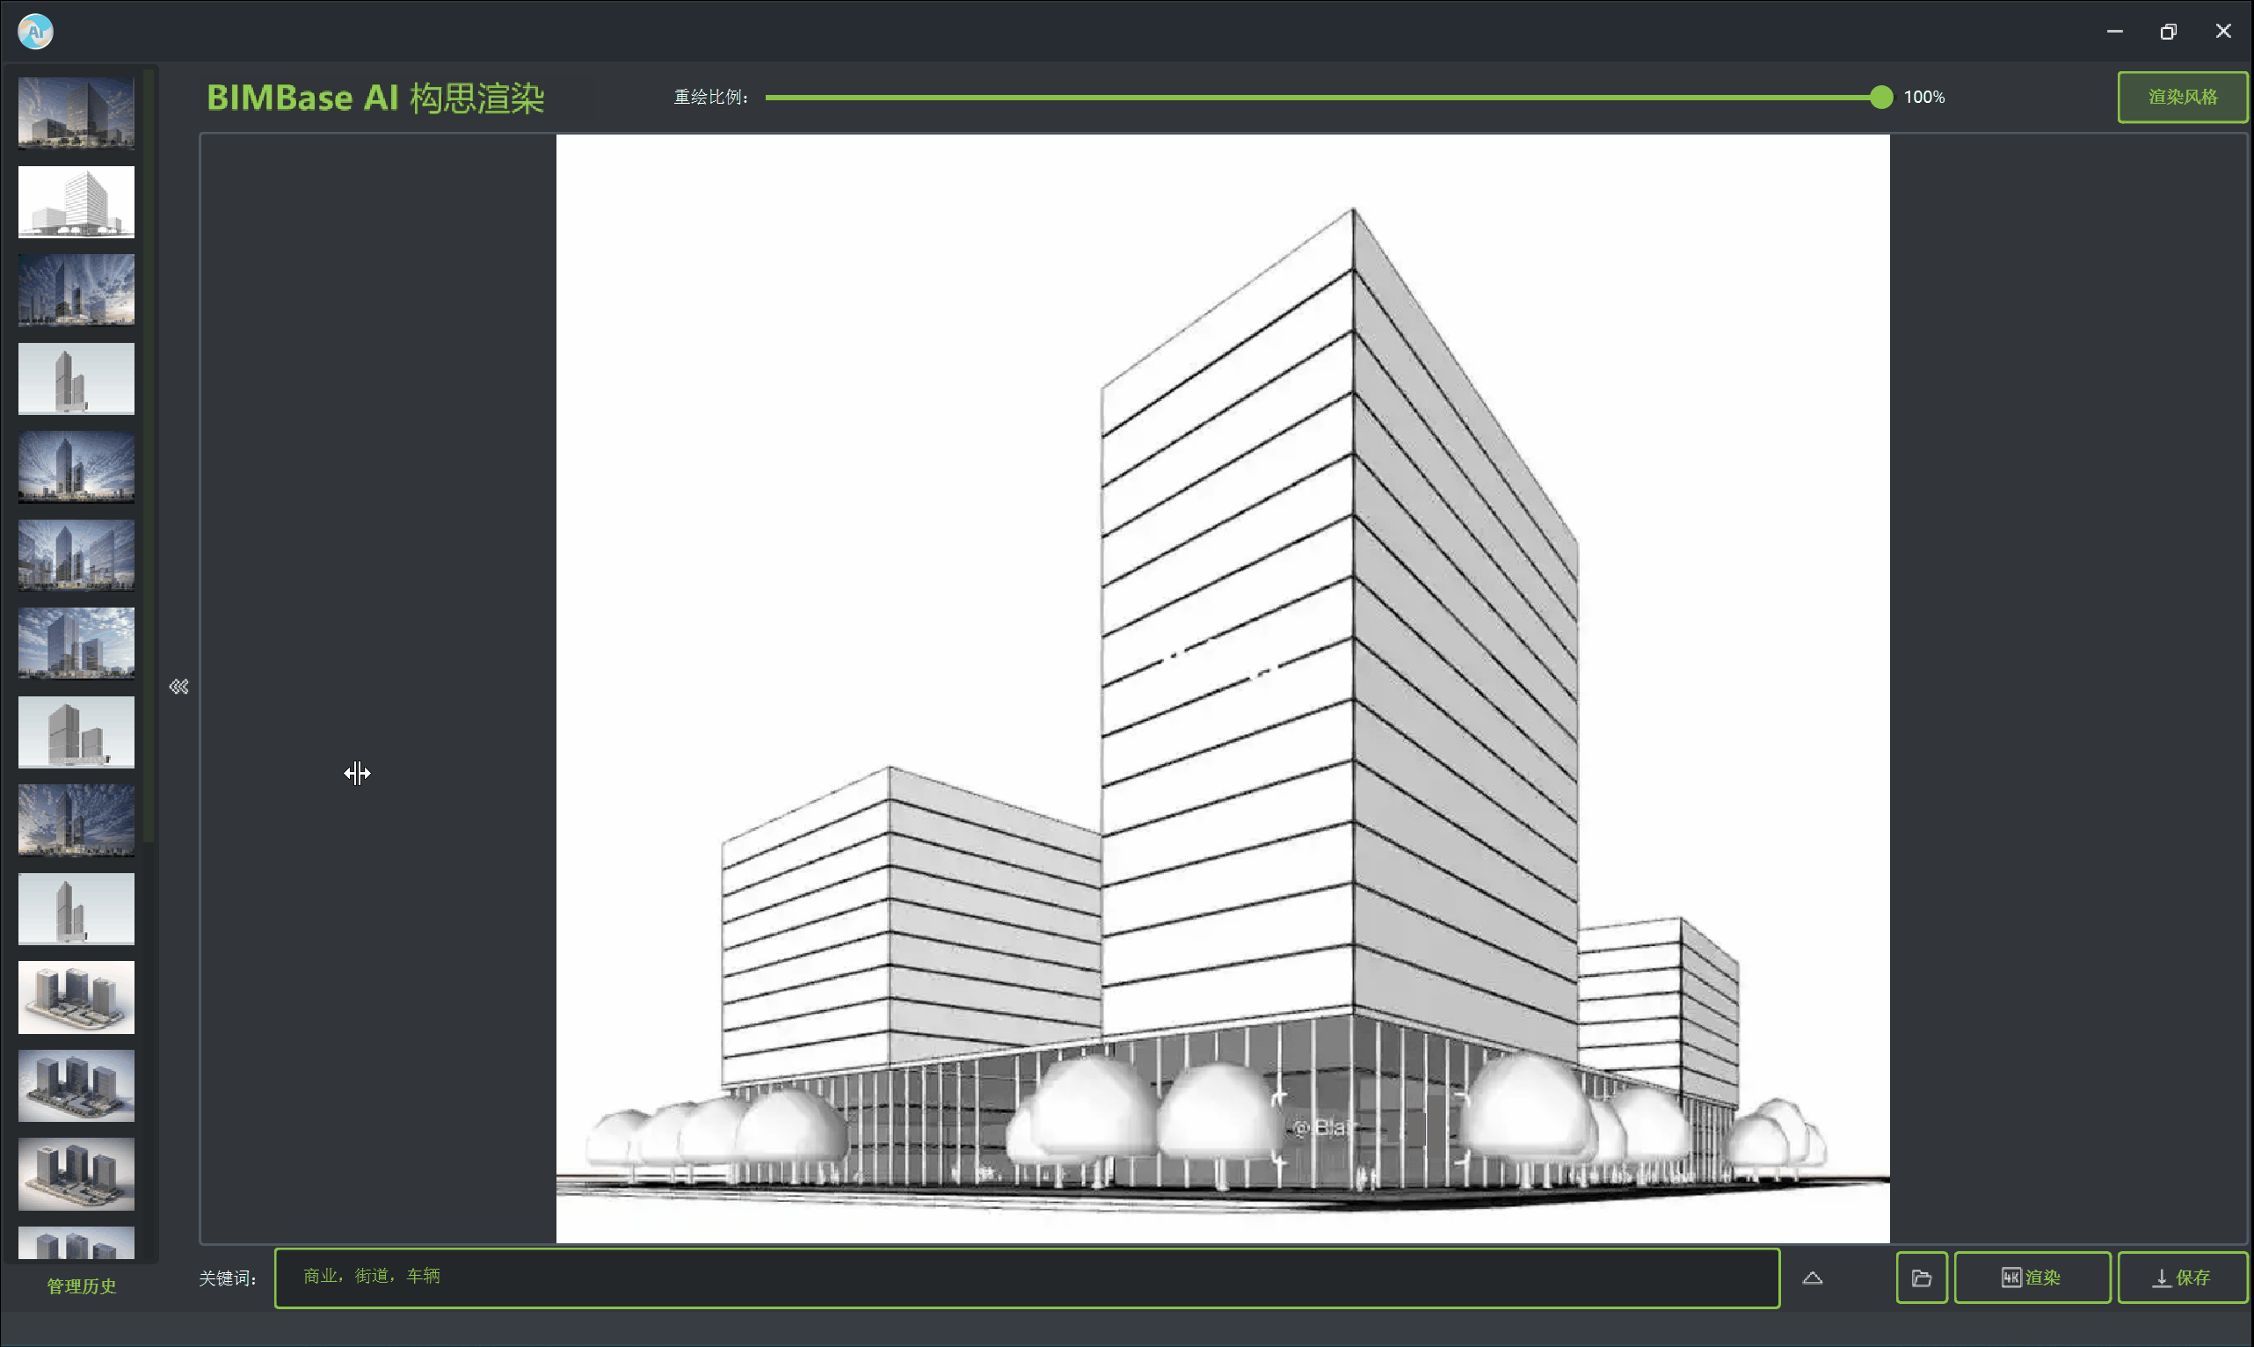Open 管理历史 manage history
Image resolution: width=2254 pixels, height=1347 pixels.
(x=82, y=1286)
